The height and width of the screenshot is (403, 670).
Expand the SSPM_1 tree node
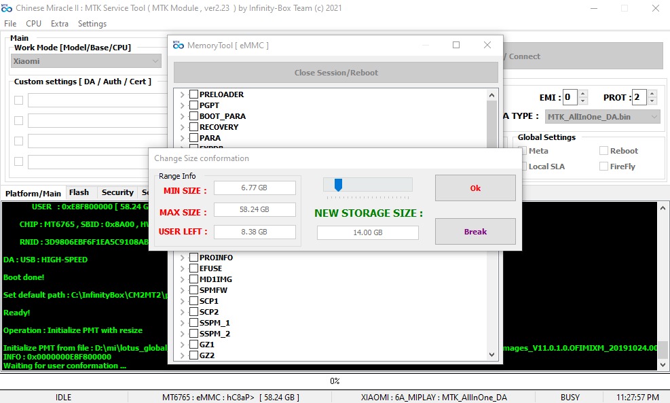click(x=182, y=323)
